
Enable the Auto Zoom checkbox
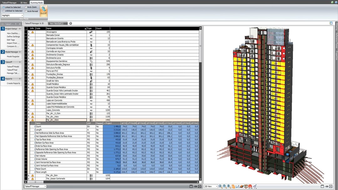click(26, 7)
